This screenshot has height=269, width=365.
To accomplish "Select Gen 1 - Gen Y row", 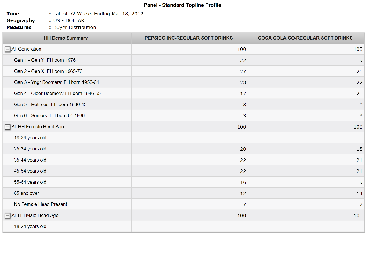I will coord(183,60).
